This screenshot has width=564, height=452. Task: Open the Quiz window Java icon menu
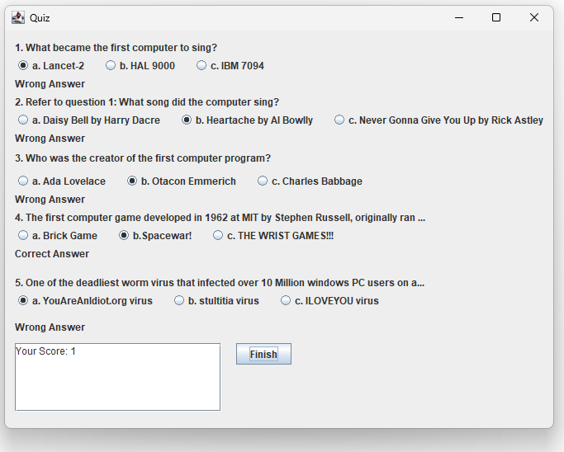tap(18, 17)
